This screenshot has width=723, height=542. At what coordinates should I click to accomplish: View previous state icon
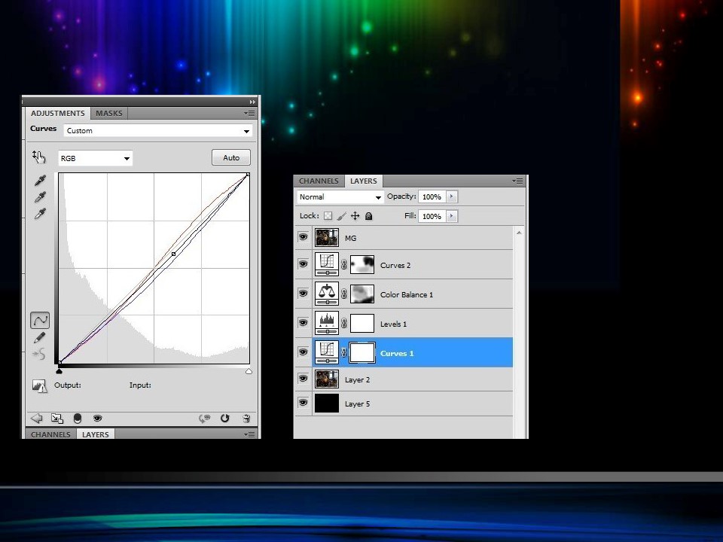[x=204, y=418]
